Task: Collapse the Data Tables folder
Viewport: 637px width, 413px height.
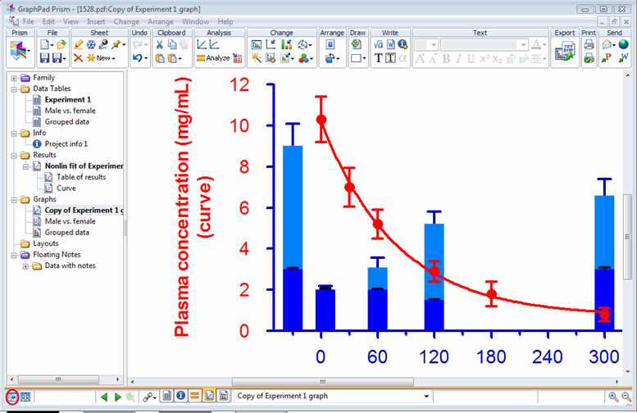Action: (15, 88)
